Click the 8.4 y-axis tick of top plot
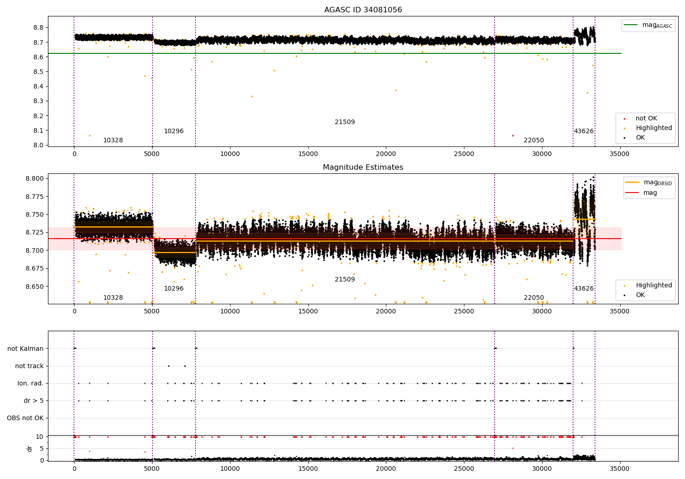Image resolution: width=685 pixels, height=479 pixels. [39, 87]
